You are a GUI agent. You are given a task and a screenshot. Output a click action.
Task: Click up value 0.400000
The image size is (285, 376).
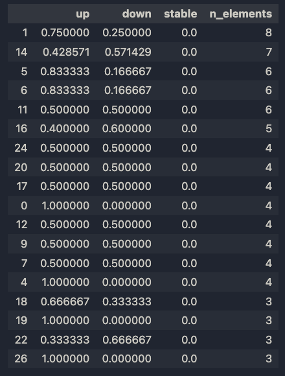click(65, 128)
